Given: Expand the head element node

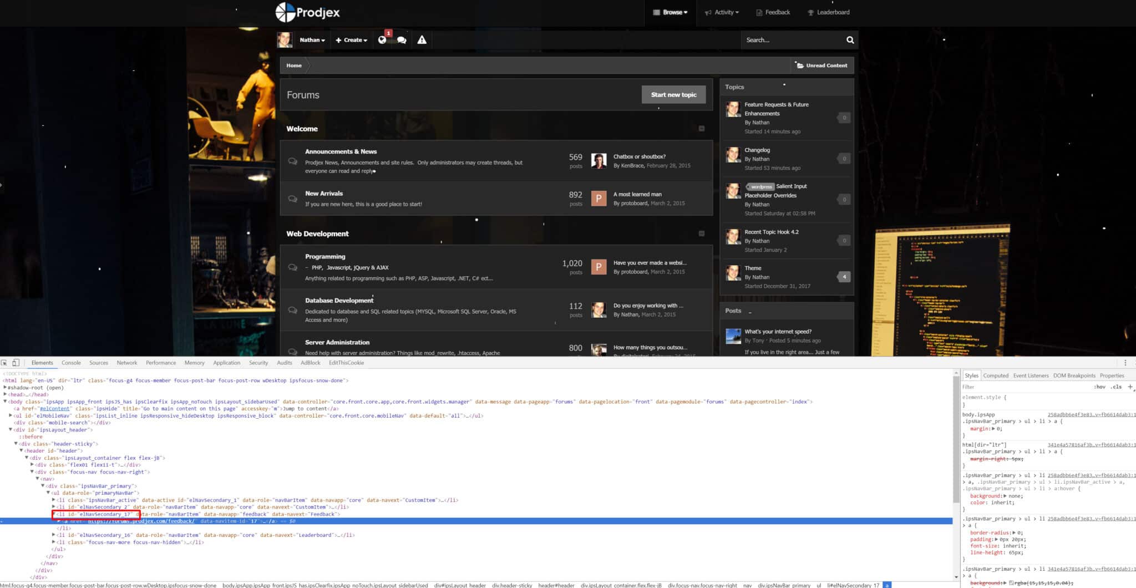Looking at the screenshot, I should [6, 394].
